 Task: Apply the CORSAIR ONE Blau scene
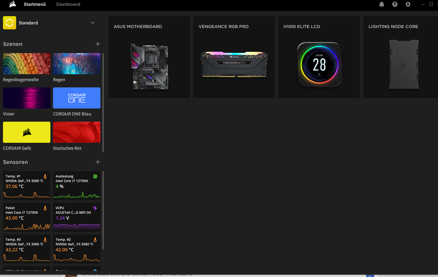pyautogui.click(x=77, y=98)
